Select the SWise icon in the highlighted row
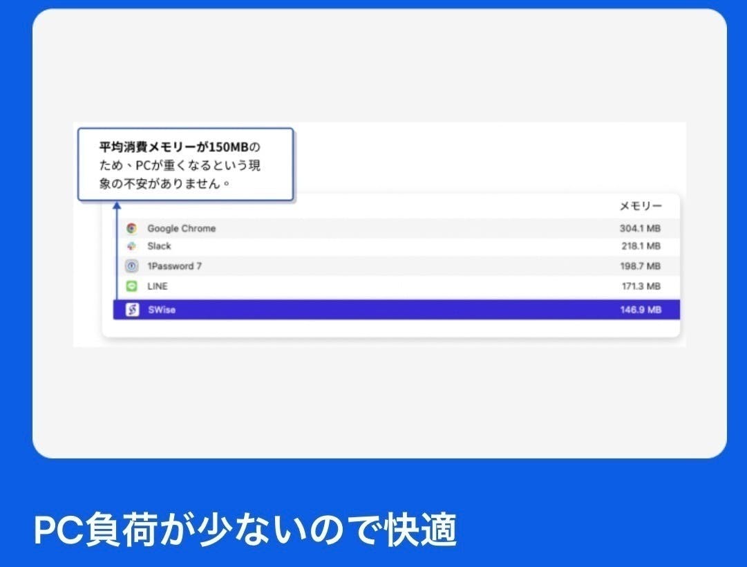 [x=130, y=309]
